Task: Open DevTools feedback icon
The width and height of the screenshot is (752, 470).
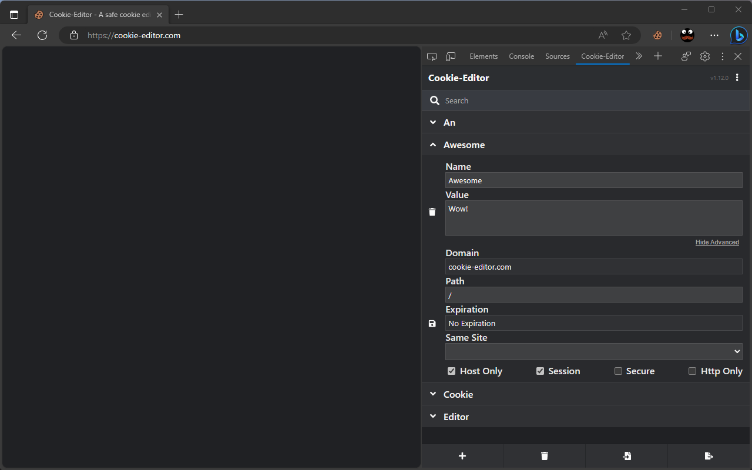Action: click(x=686, y=56)
